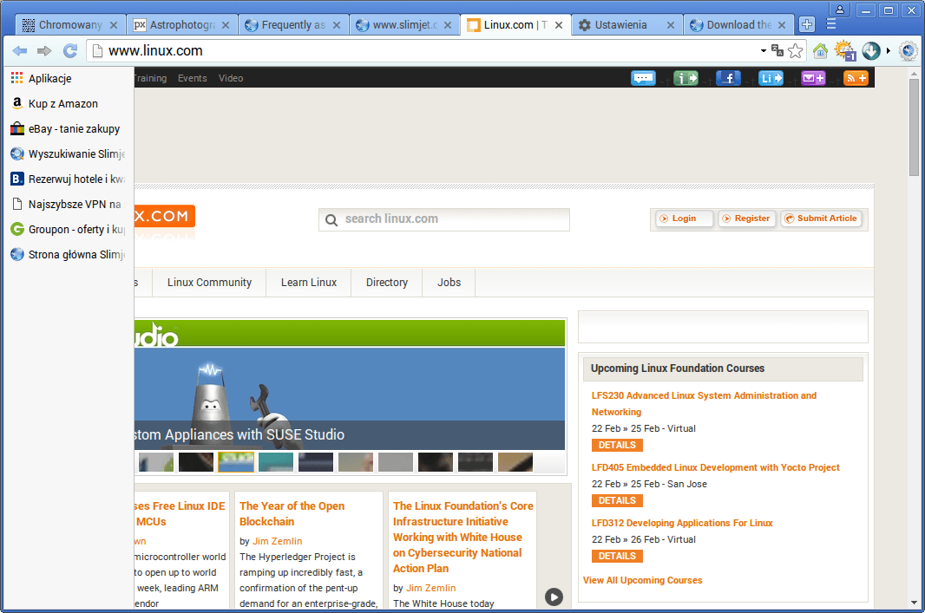Open the tab list menu icon
The image size is (925, 613).
(x=831, y=24)
